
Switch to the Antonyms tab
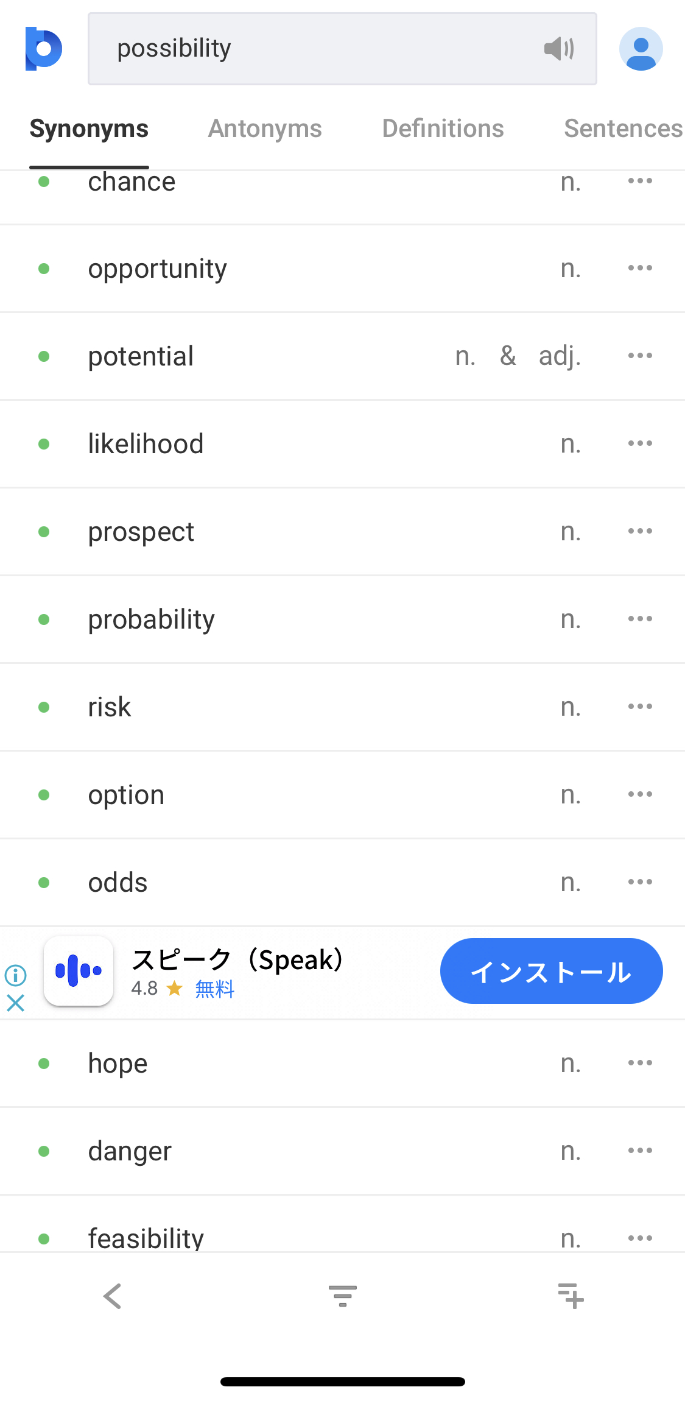coord(265,129)
